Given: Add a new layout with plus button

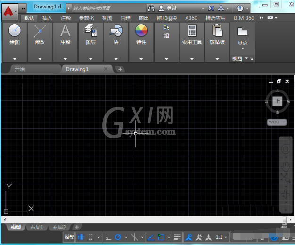Looking at the screenshot, I should coord(77,227).
